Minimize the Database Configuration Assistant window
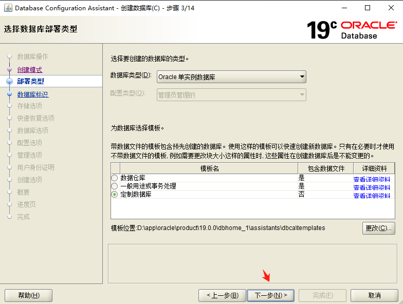This screenshot has height=304, width=403. click(344, 8)
